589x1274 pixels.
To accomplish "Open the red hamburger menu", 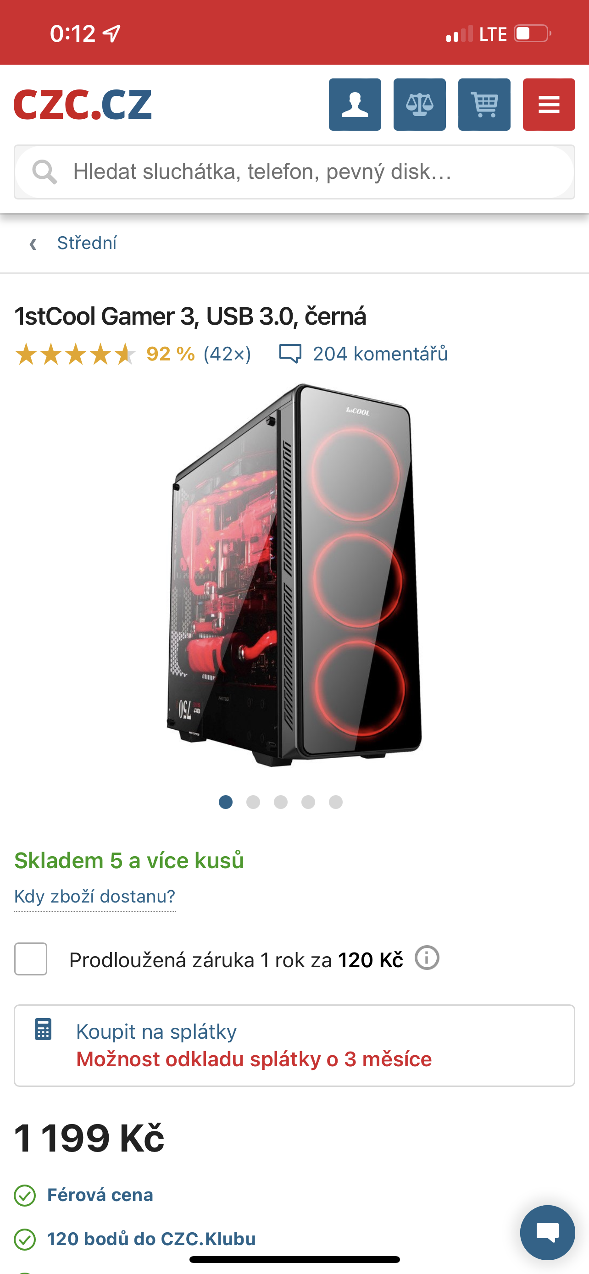I will [x=549, y=105].
